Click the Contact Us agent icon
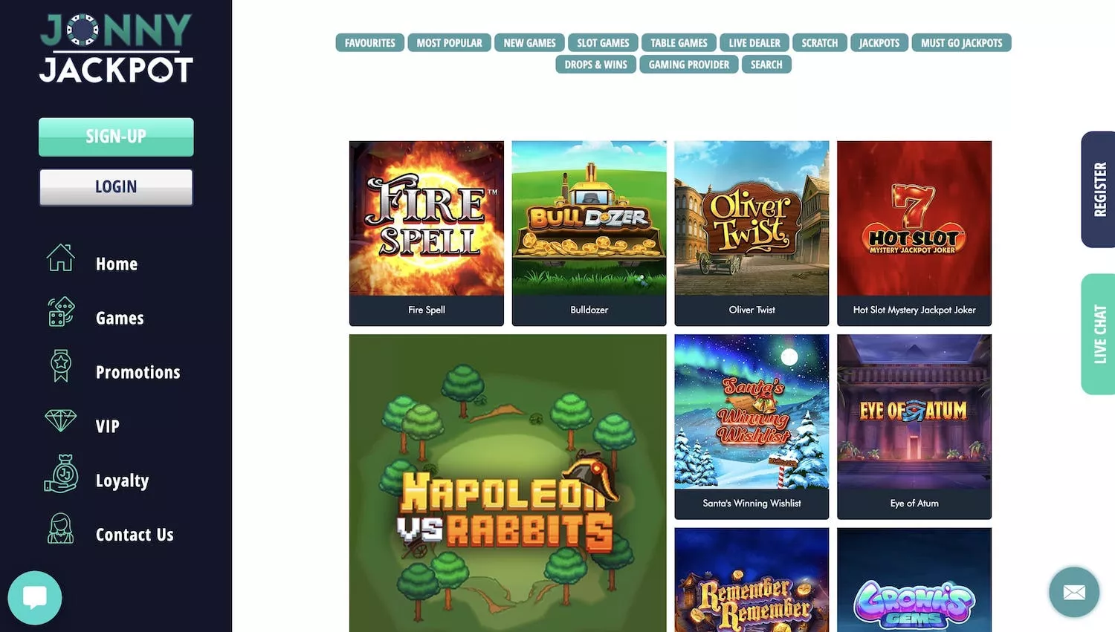The width and height of the screenshot is (1115, 632). [x=61, y=528]
